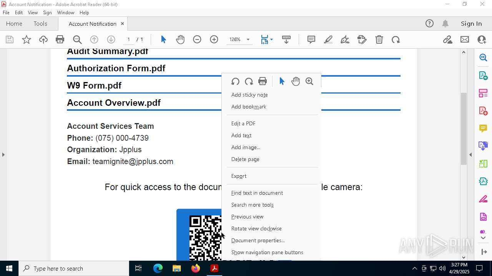The image size is (492, 276).
Task: Activate the Hand pan tool in toolbar
Action: (x=180, y=39)
